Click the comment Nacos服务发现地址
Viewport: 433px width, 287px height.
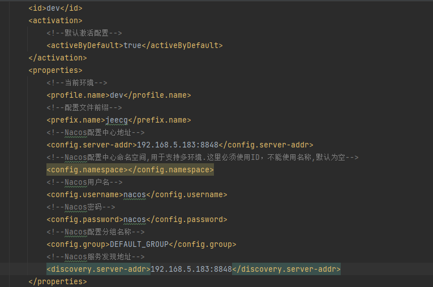(x=96, y=256)
